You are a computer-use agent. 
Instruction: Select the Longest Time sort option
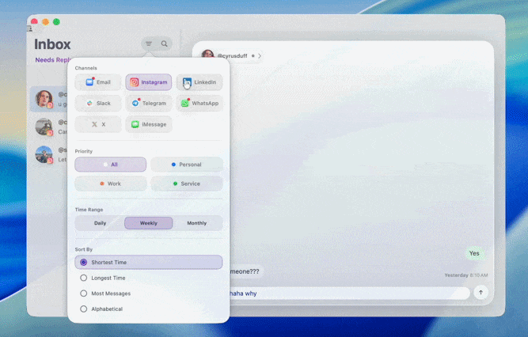point(149,278)
